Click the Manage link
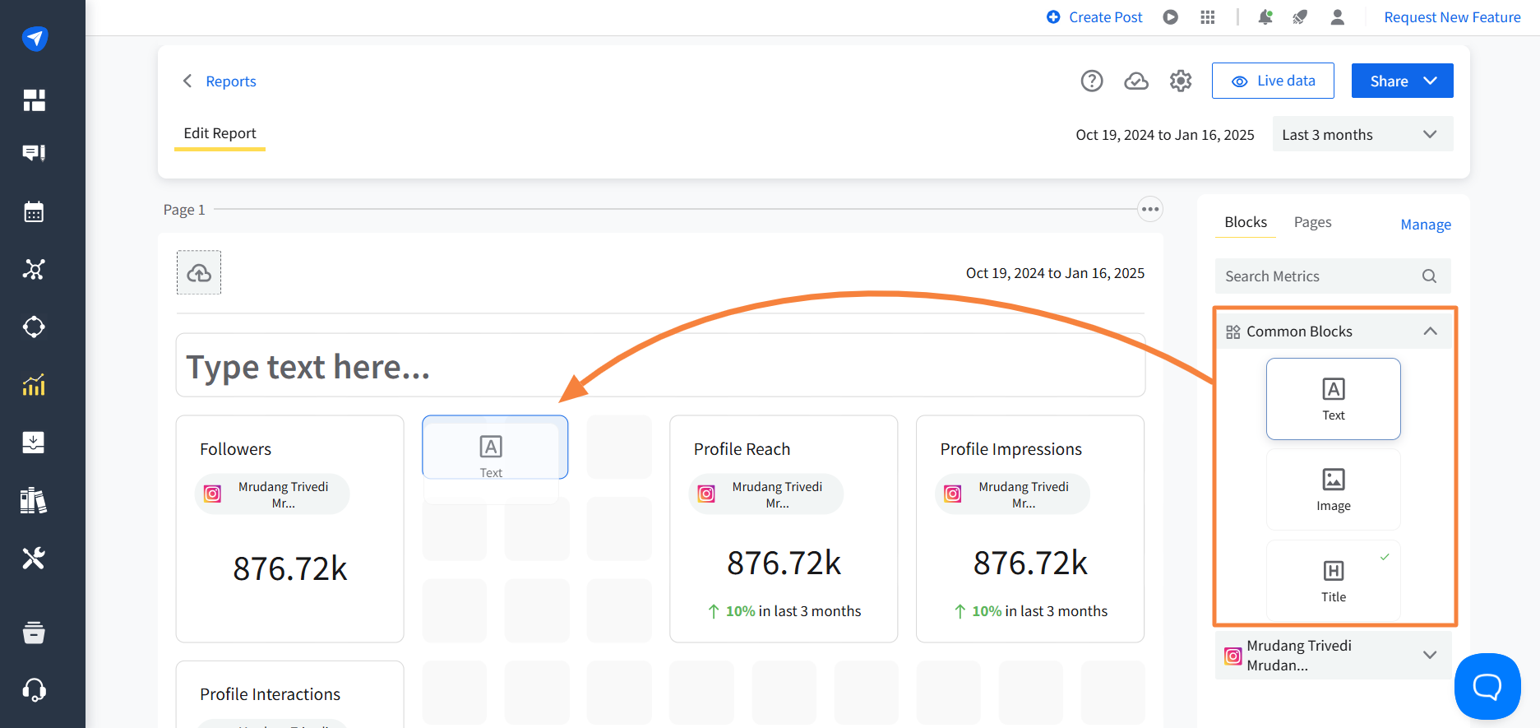 (x=1425, y=225)
